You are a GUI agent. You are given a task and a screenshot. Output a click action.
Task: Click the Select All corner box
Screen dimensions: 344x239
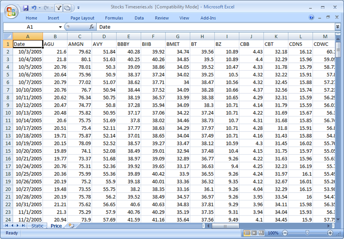(x=8, y=36)
